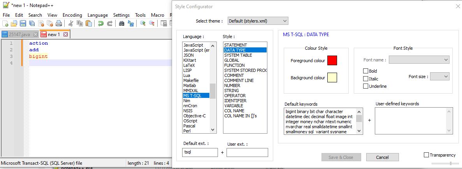This screenshot has width=462, height=169.
Task: Enable the Underline checkbox
Action: (365, 86)
